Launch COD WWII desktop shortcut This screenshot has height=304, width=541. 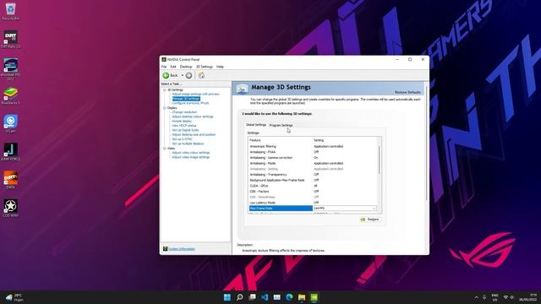tap(10, 209)
